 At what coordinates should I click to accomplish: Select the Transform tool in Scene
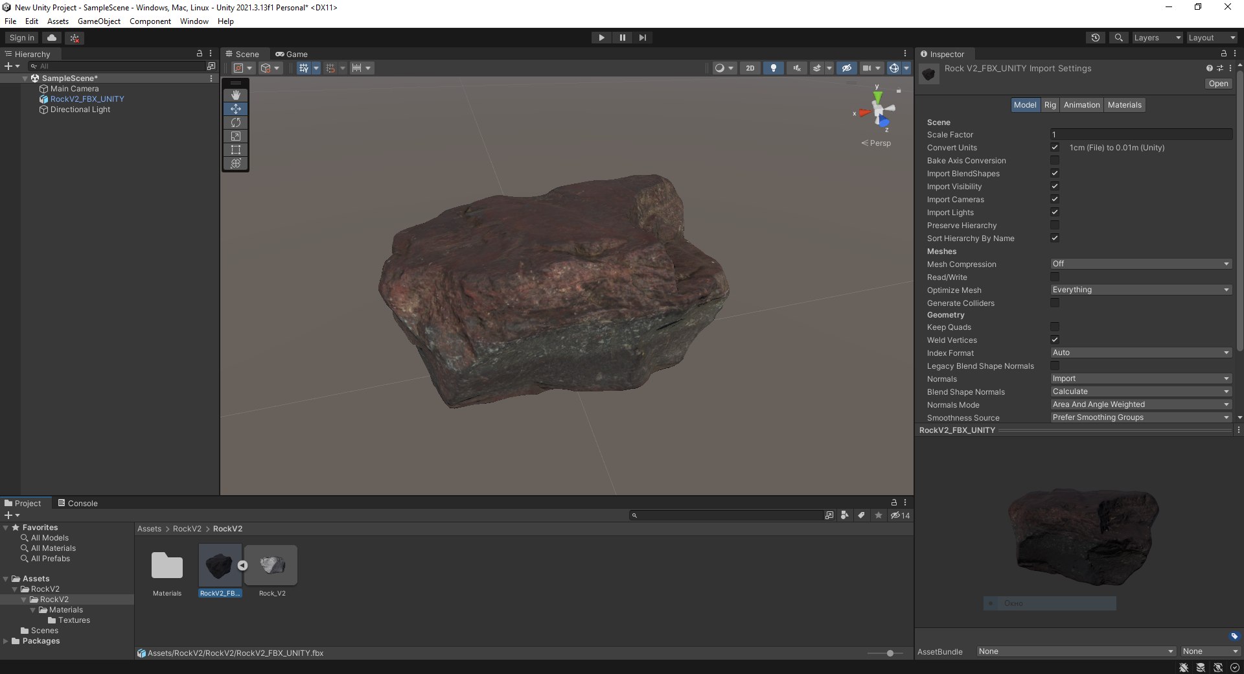point(236,163)
